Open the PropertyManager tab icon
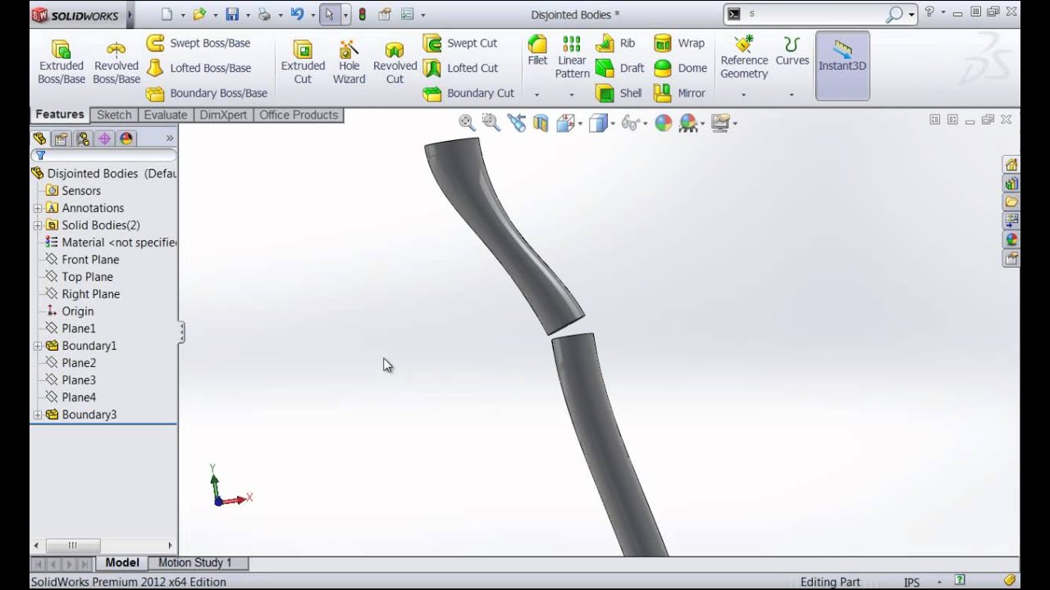1050x590 pixels. click(x=61, y=138)
